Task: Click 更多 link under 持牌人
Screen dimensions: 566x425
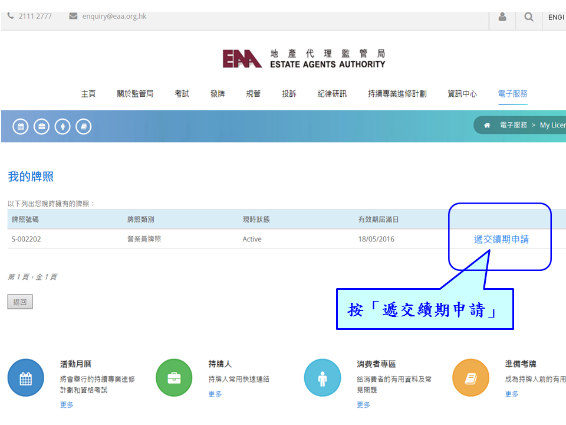Action: pos(215,394)
